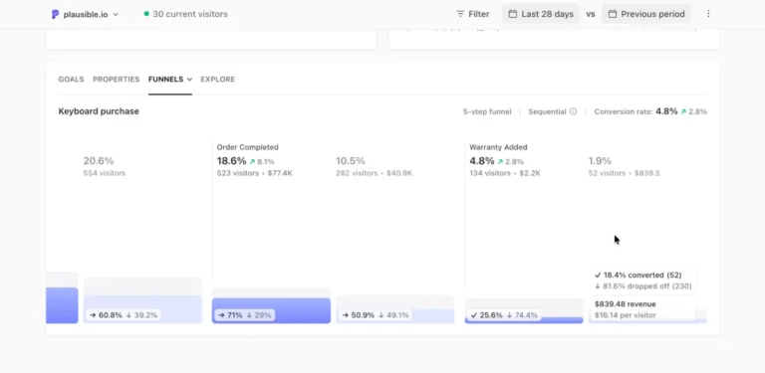Image resolution: width=765 pixels, height=373 pixels.
Task: Open the Filter menu
Action: point(472,14)
